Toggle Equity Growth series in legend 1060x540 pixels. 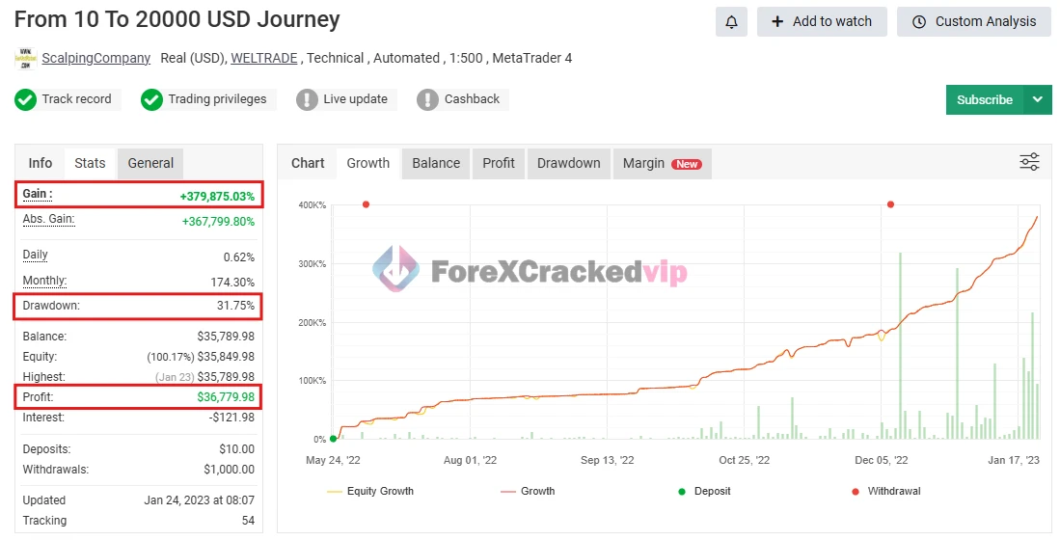[370, 491]
